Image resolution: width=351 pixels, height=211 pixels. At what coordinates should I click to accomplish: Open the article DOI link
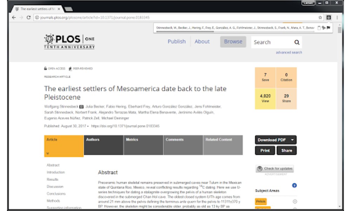pyautogui.click(x=125, y=126)
